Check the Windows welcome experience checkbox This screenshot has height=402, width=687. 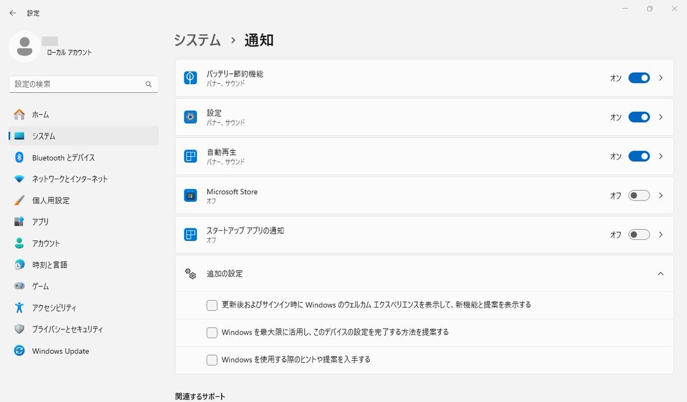[212, 305]
